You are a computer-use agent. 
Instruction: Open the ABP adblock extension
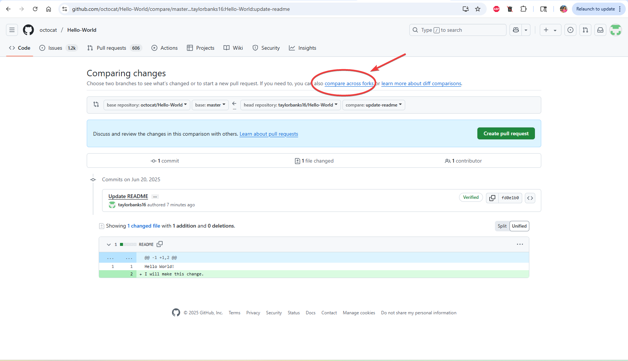coord(496,9)
